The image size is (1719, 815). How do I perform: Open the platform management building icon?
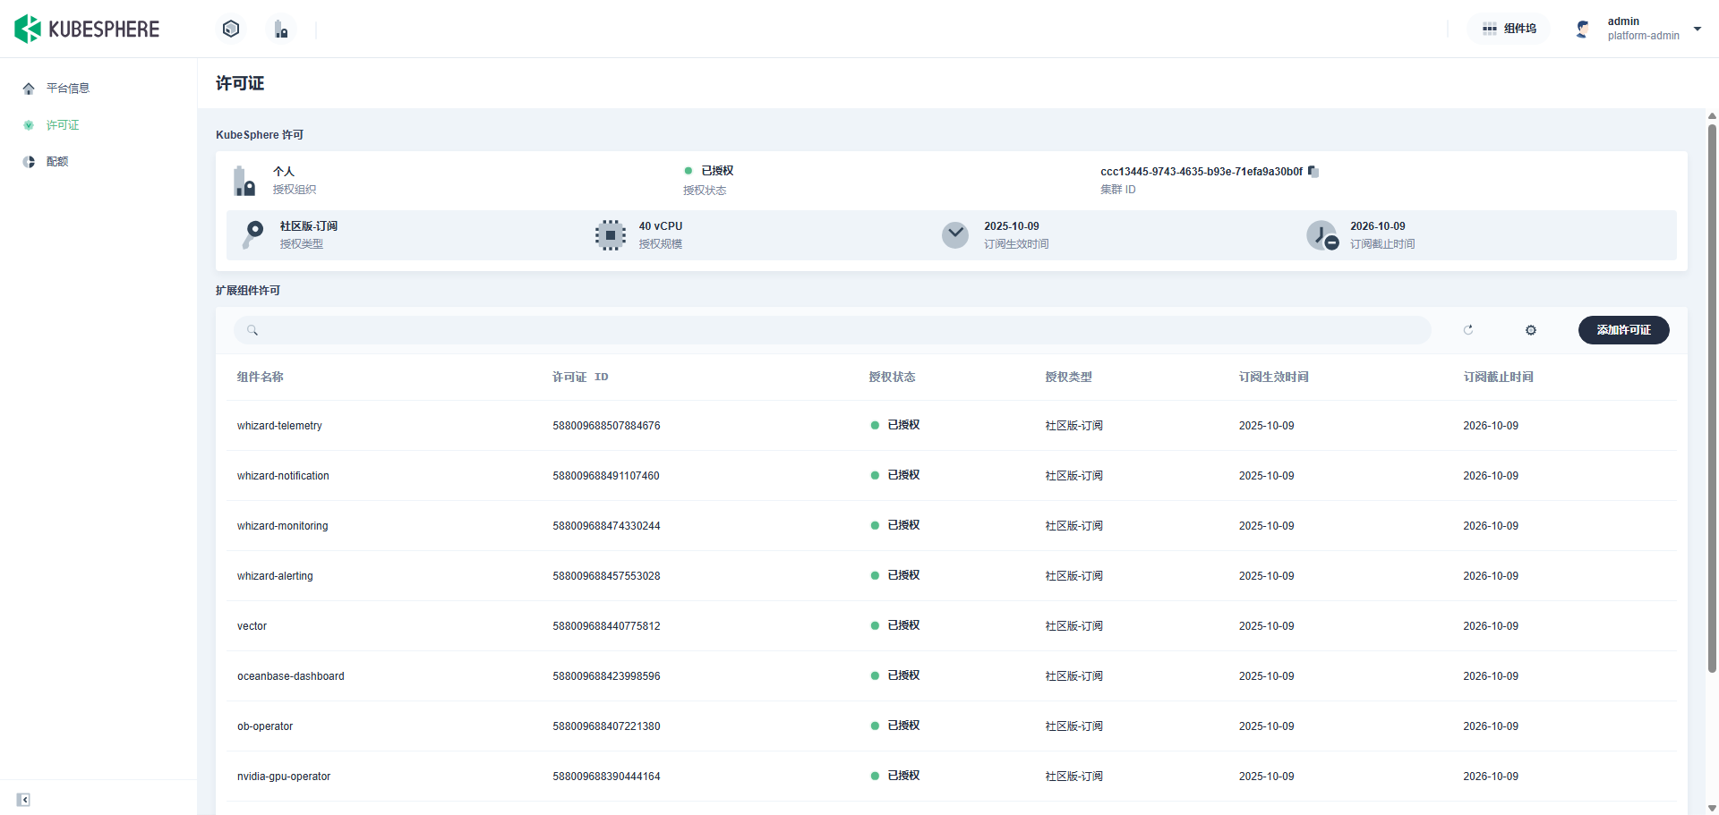click(x=281, y=30)
